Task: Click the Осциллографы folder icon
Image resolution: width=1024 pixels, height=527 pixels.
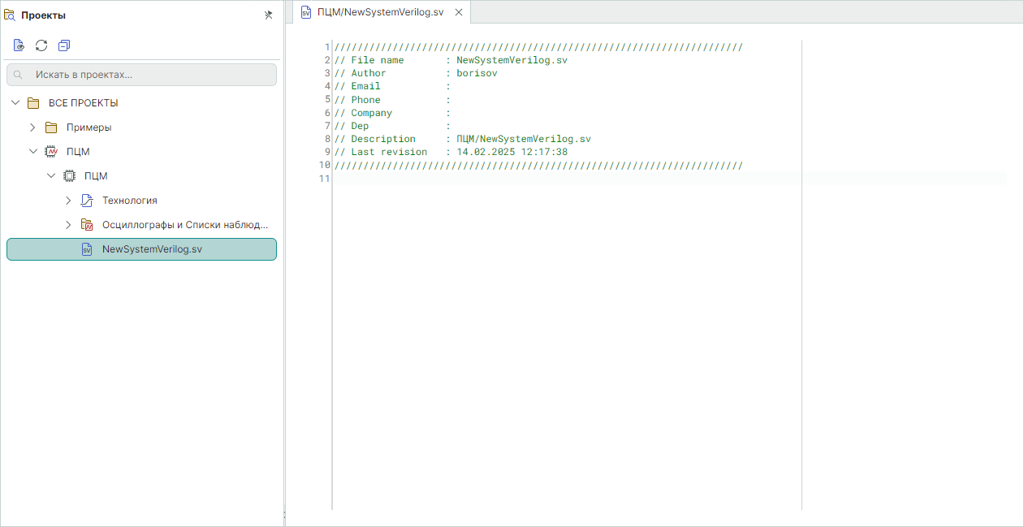Action: (87, 225)
